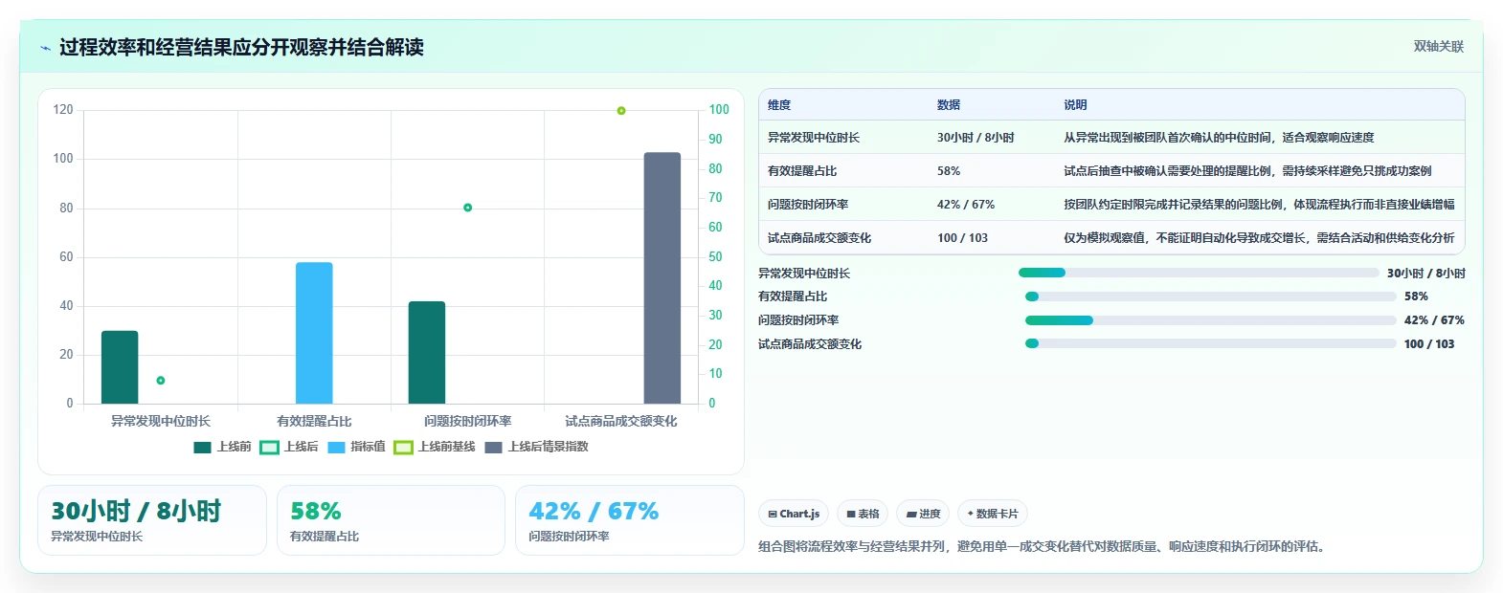Click the description starting 仅为模拟观察值

(x=1259, y=238)
